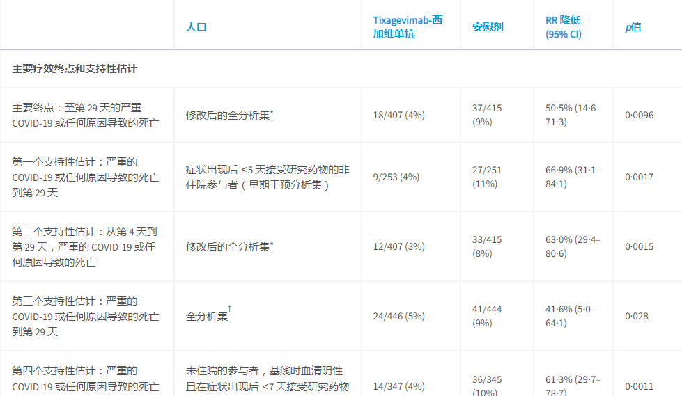Click the 主要终点 row description text
This screenshot has width=682, height=396.
pyautogui.click(x=85, y=115)
